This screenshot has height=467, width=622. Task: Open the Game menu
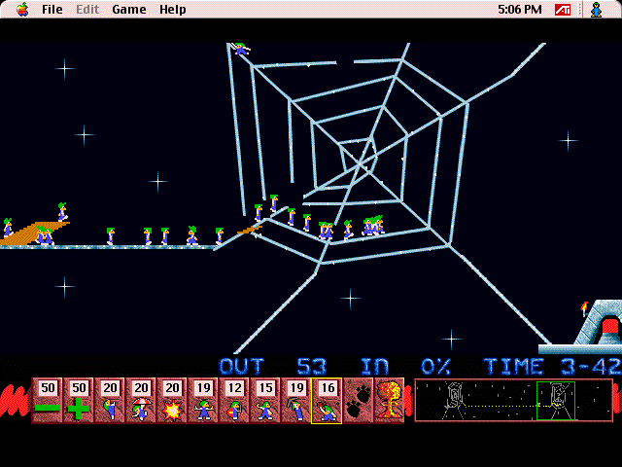point(128,10)
